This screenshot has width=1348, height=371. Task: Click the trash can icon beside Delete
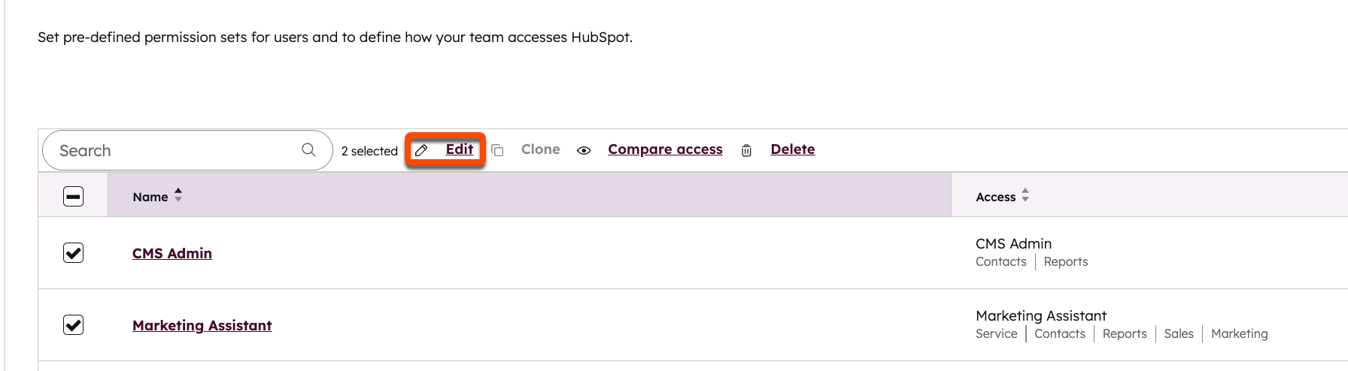(x=746, y=150)
